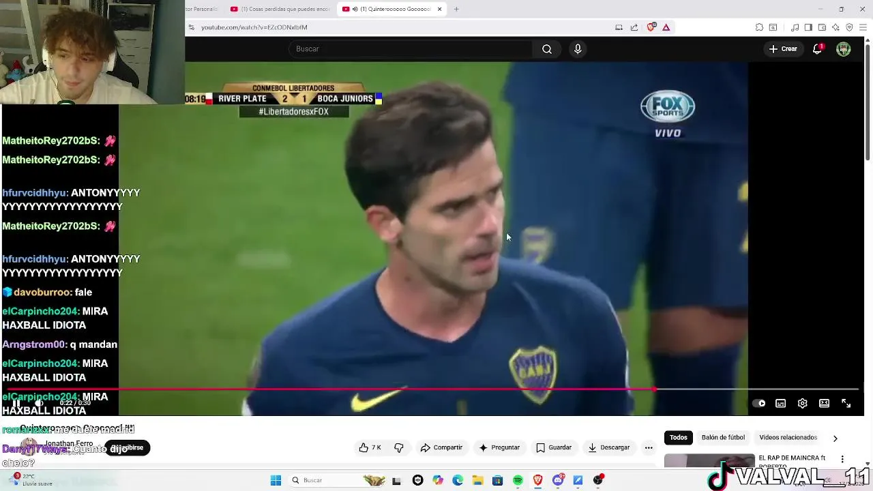873x491 pixels.
Task: Open Microsoft Store from the taskbar
Action: click(498, 480)
